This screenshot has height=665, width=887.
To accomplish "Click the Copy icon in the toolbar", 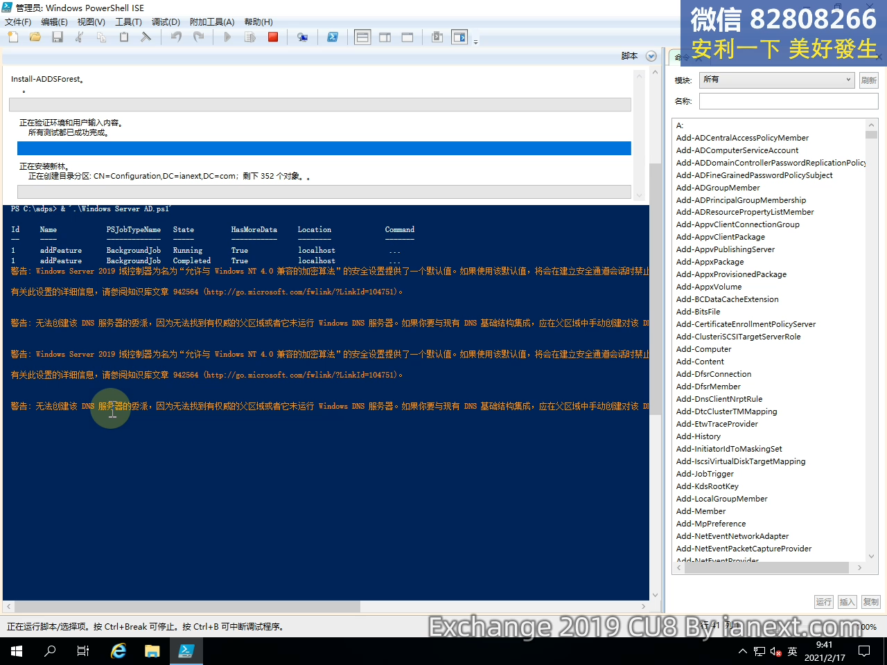I will [102, 37].
